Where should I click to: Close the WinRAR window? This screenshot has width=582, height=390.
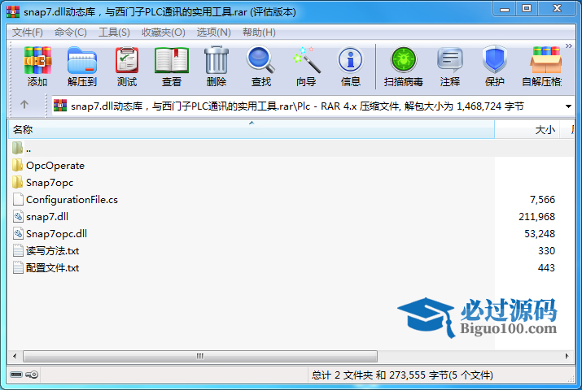point(557,8)
